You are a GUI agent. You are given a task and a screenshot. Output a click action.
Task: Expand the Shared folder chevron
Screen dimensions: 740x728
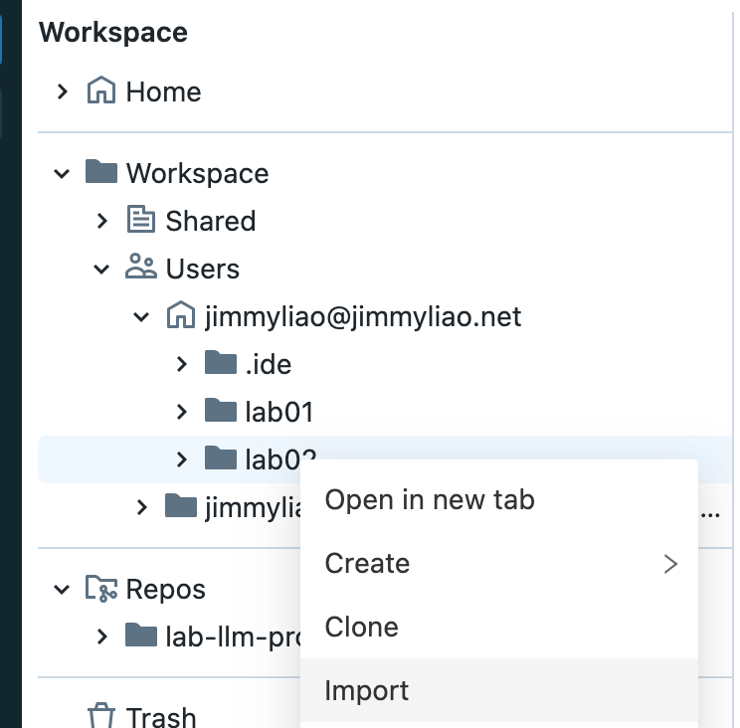click(102, 221)
